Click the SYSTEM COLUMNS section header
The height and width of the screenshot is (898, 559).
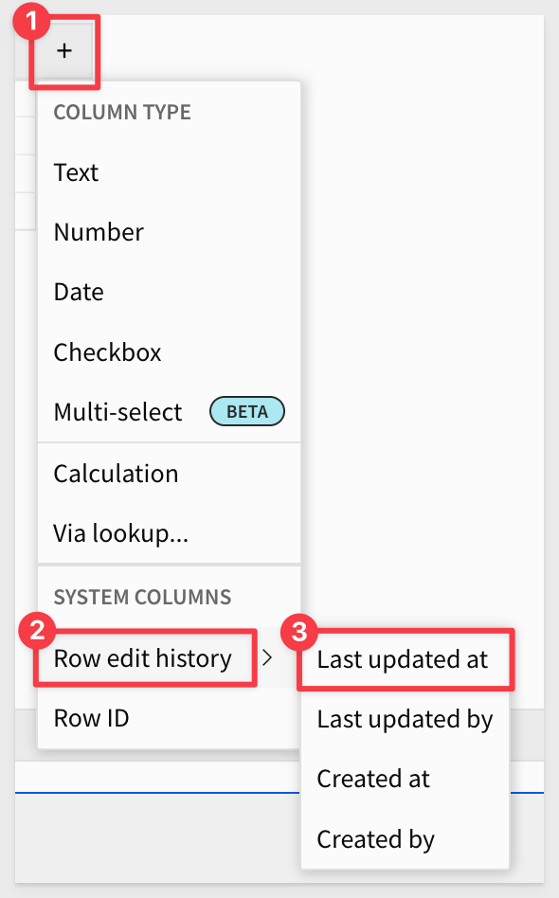(143, 598)
